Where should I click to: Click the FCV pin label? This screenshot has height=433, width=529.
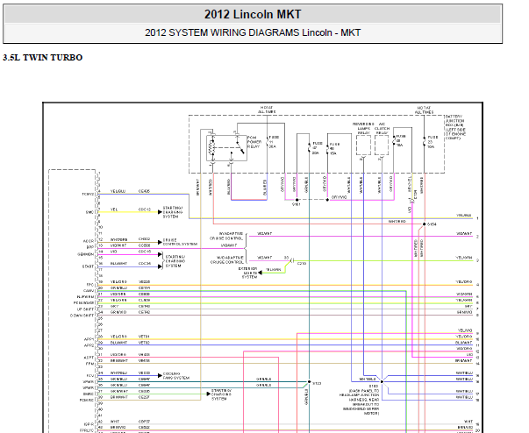90,376
